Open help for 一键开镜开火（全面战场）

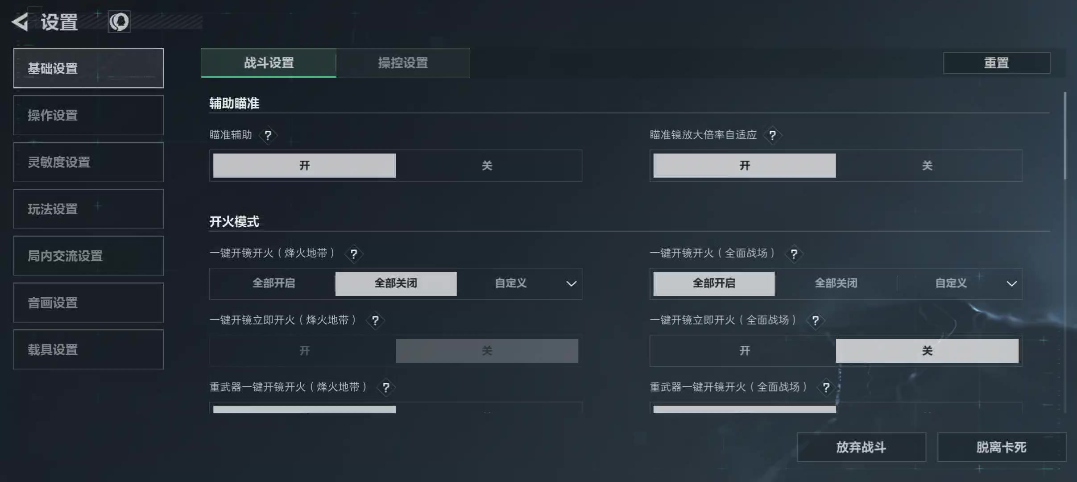pyautogui.click(x=794, y=254)
